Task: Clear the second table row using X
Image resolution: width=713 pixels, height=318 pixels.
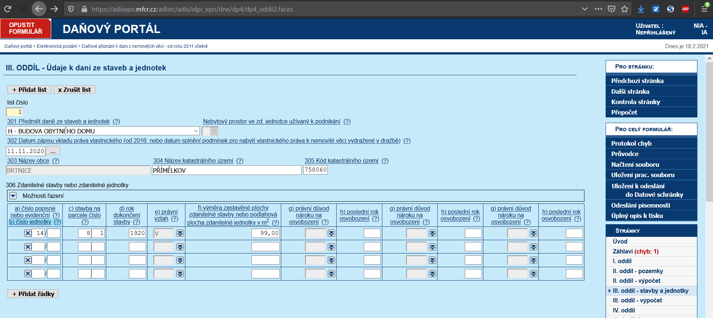Action: pyautogui.click(x=27, y=247)
